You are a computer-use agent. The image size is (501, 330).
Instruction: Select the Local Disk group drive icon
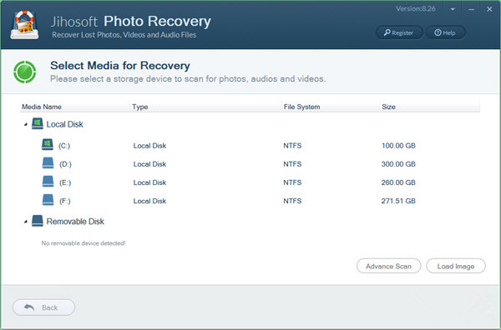[38, 123]
